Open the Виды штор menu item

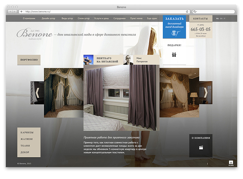(x=67, y=19)
